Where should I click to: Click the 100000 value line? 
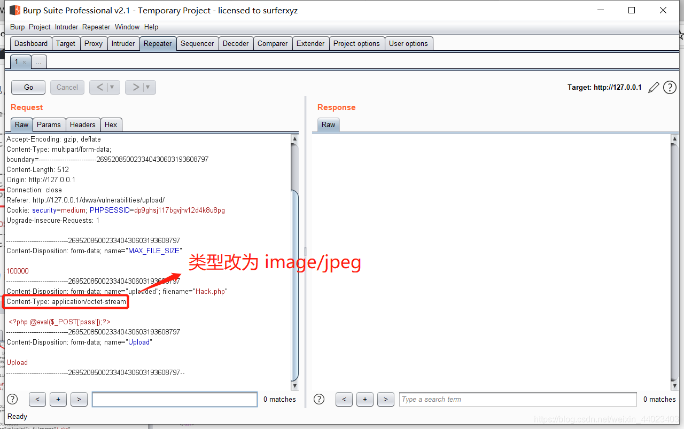(x=18, y=271)
